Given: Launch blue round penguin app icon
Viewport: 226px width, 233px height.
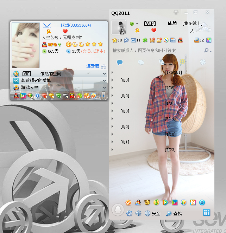Looking at the screenshot, I should click(202, 202).
